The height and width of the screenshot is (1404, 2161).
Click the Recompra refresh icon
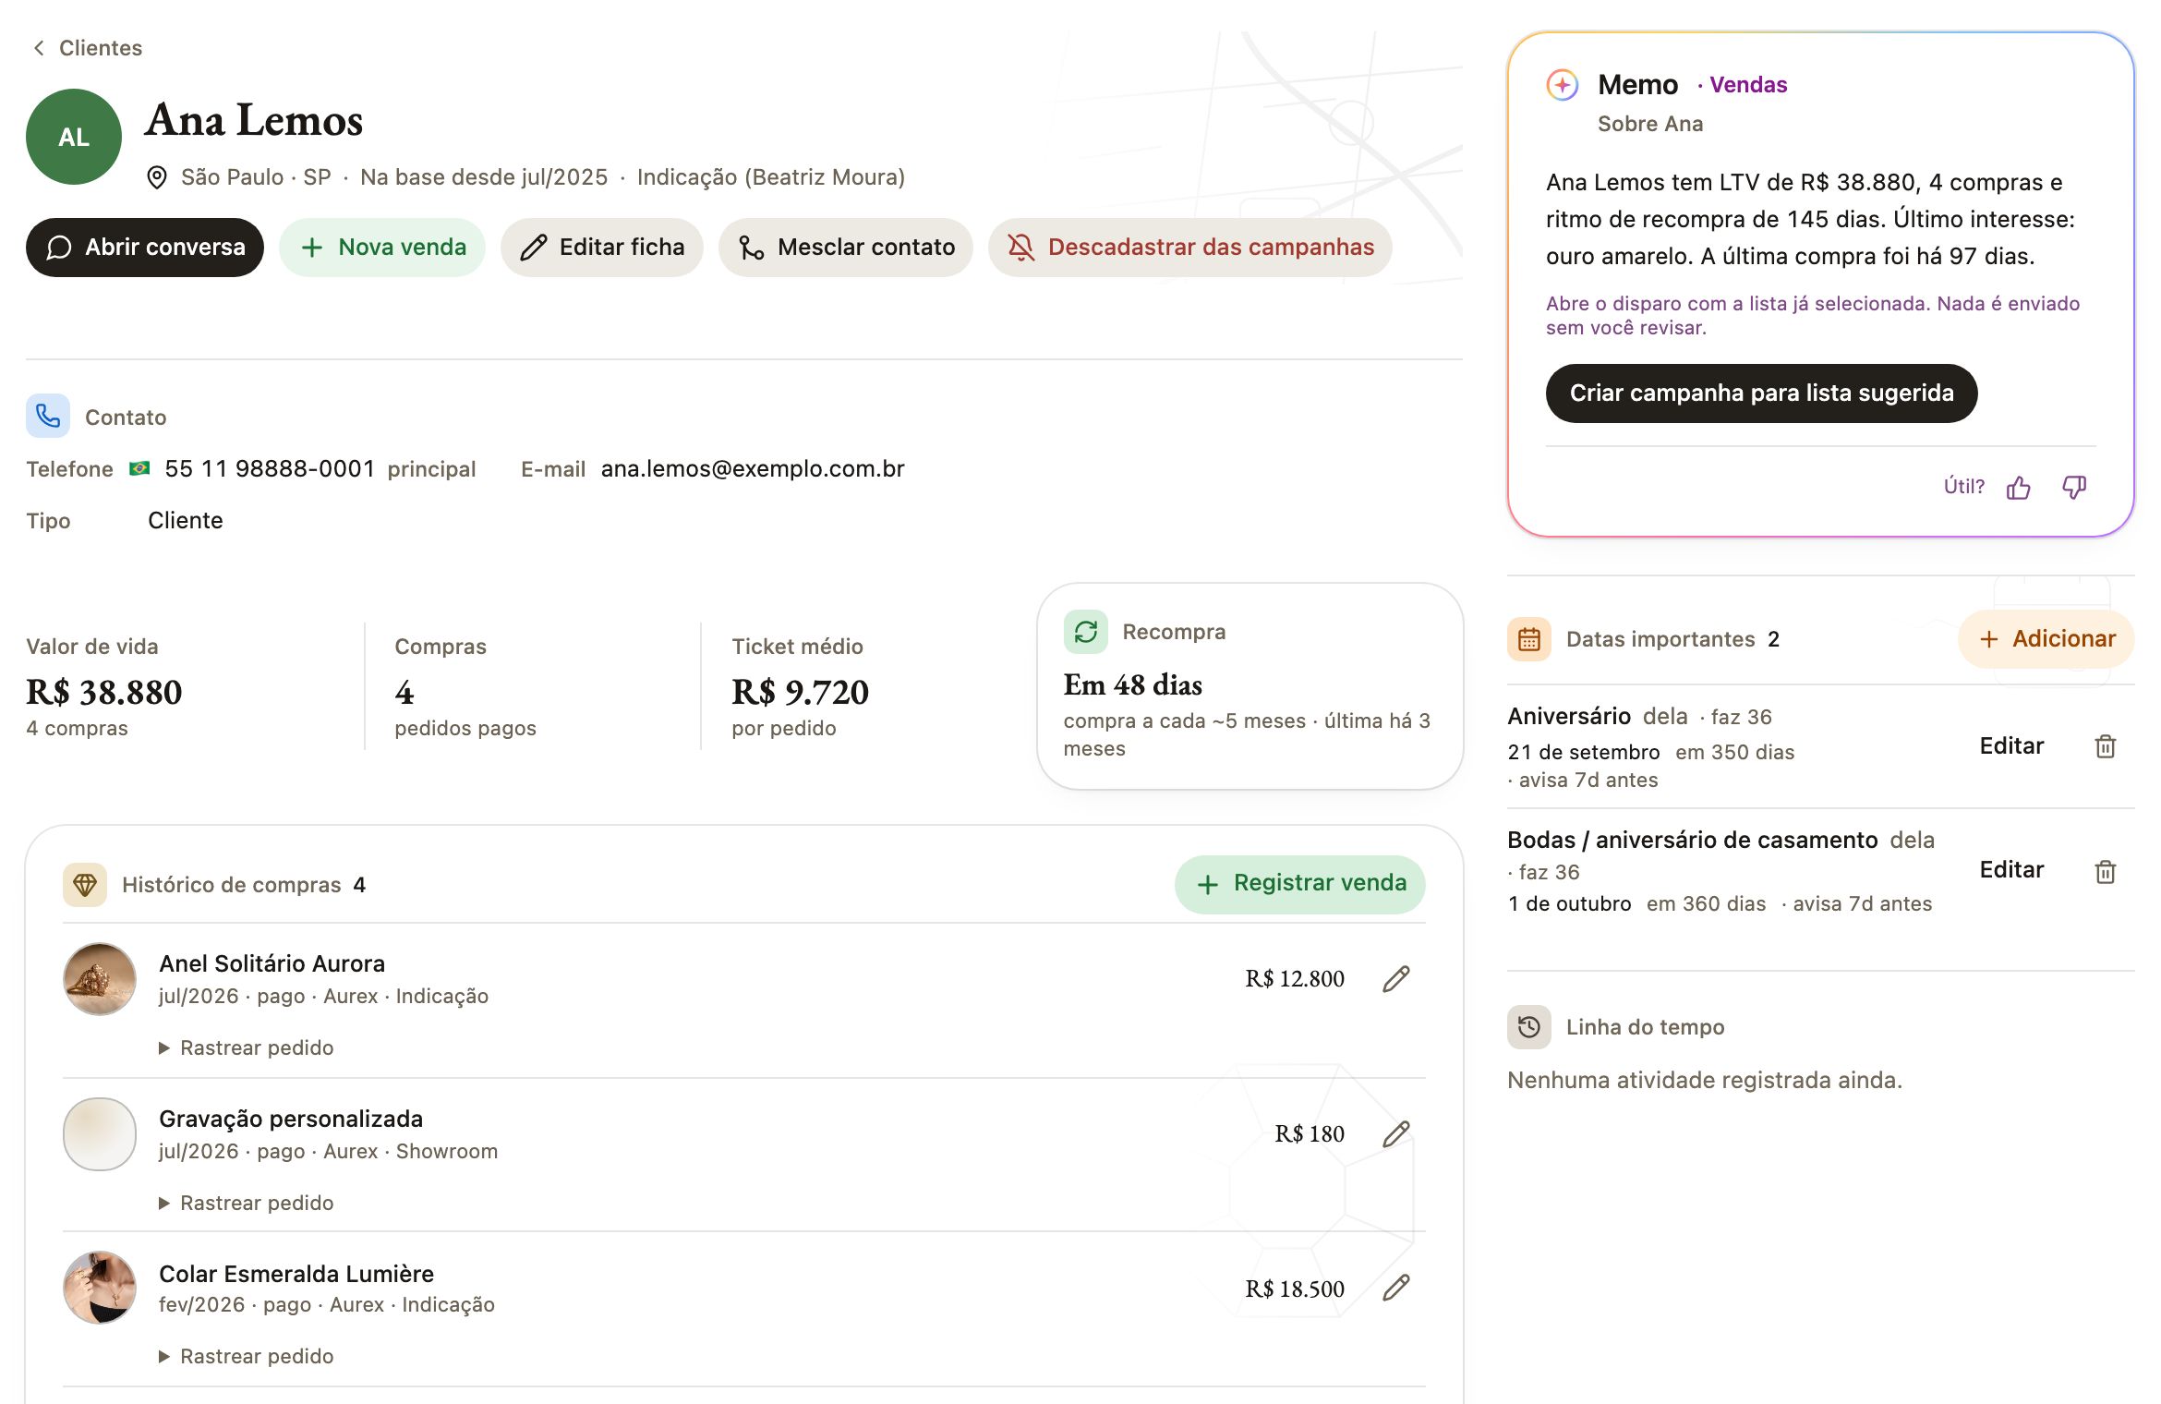(x=1086, y=632)
